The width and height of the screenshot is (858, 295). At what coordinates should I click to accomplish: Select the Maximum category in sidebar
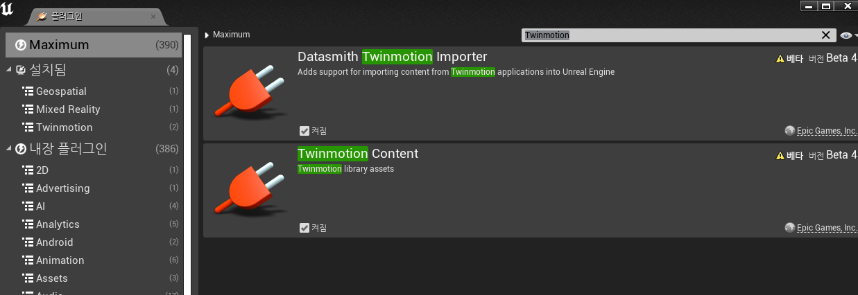pos(94,45)
